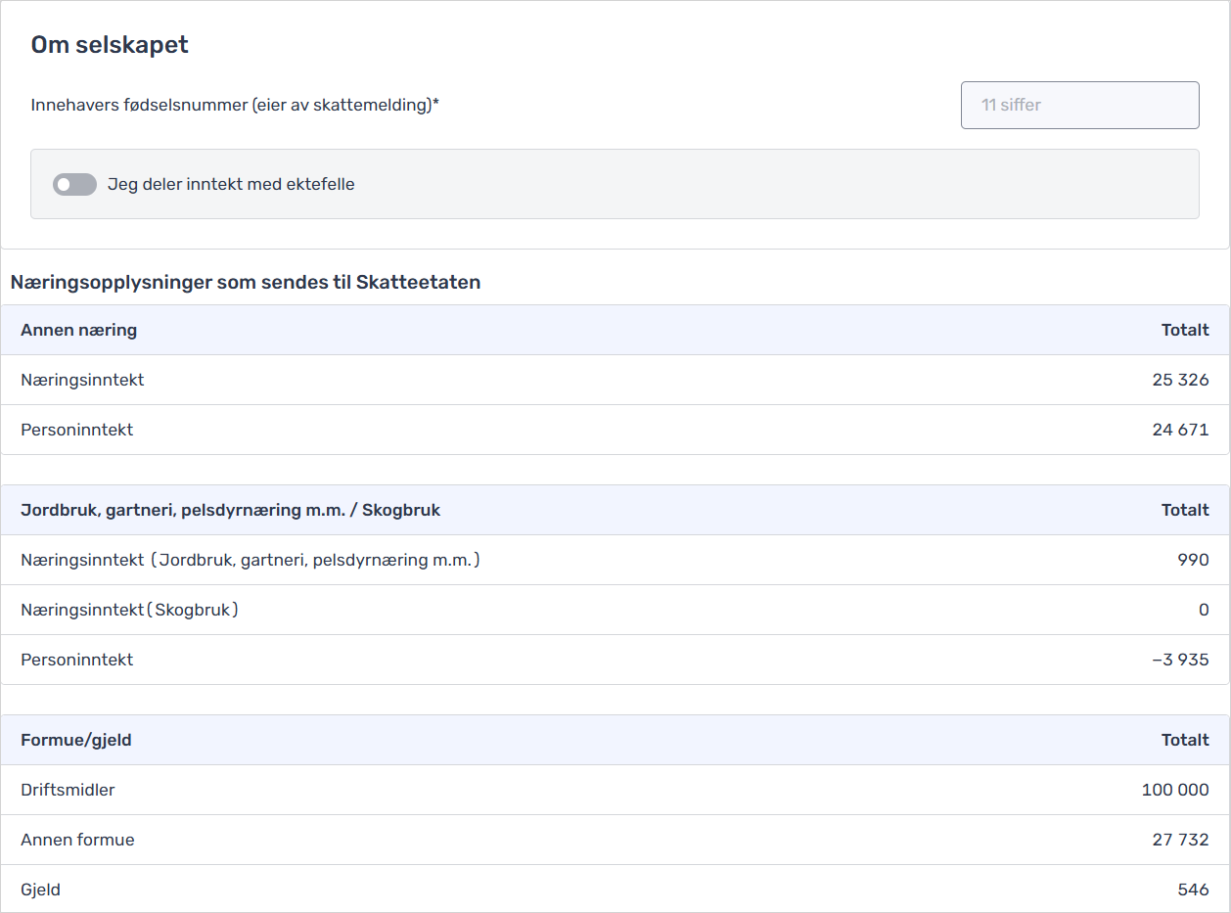Select the 'Annen næring' table header

point(78,330)
